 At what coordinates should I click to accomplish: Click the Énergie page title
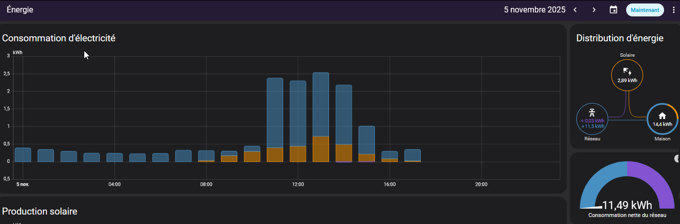point(20,10)
